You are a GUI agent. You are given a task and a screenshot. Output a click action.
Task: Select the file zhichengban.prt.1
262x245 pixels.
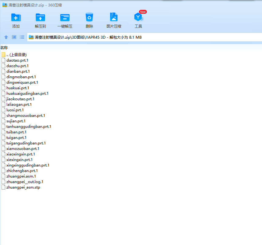click(22, 171)
